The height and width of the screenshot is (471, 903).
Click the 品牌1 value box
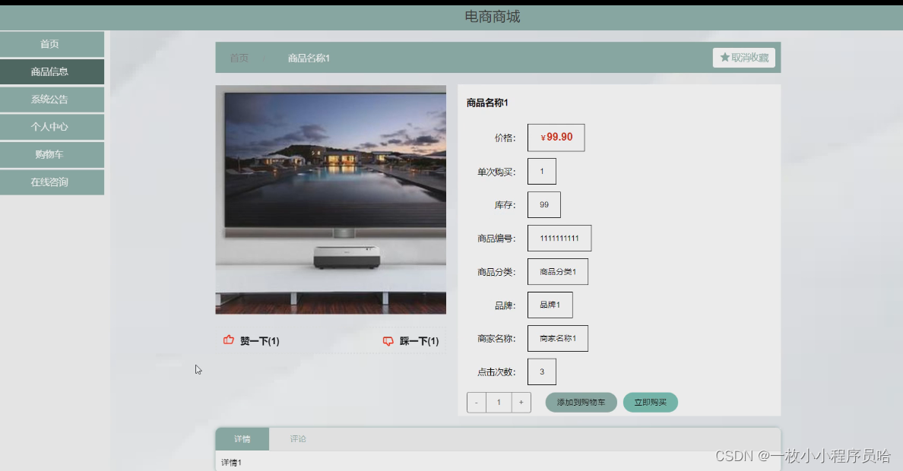(550, 305)
